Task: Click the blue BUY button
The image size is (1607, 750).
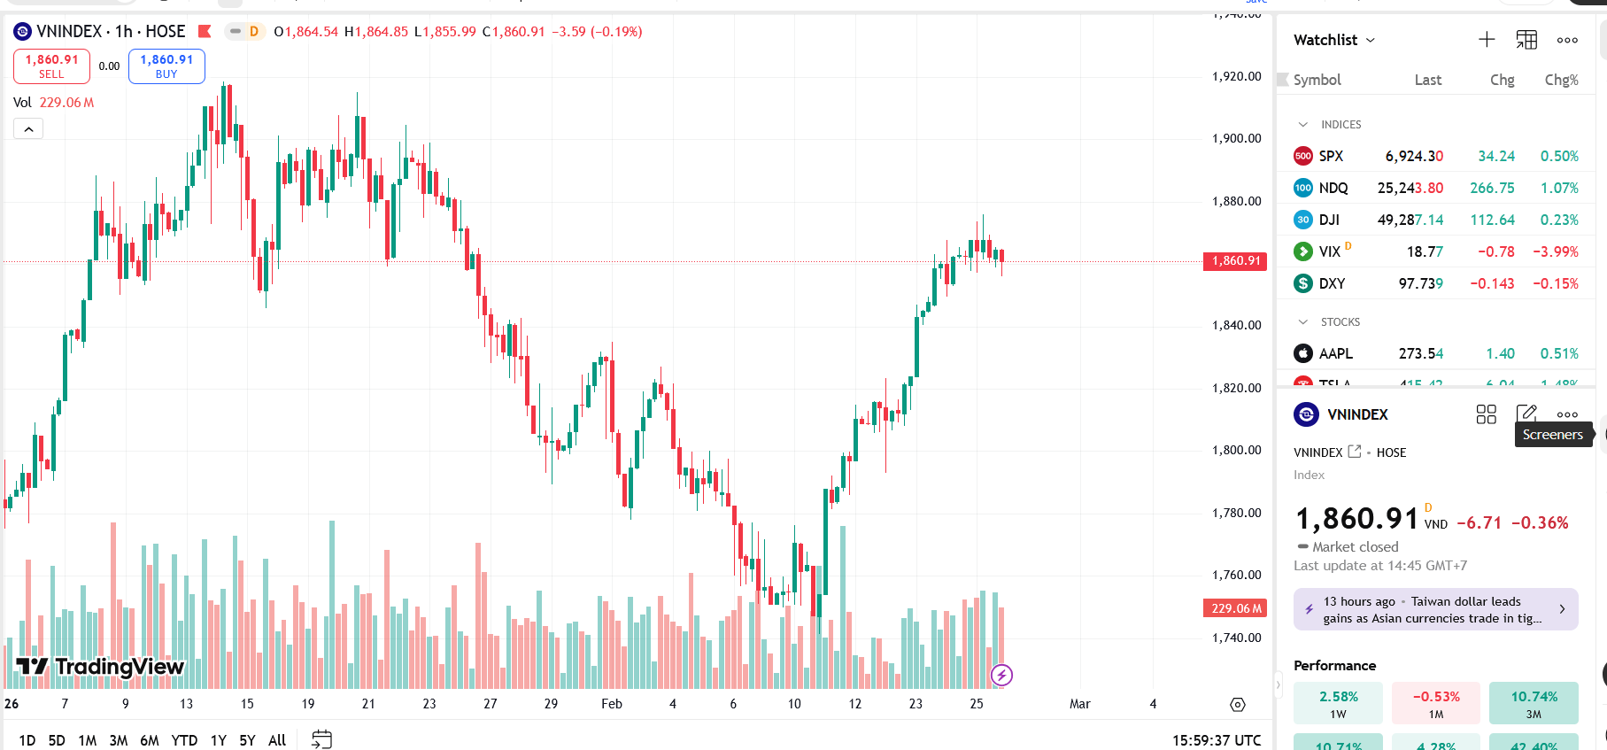Action: (x=166, y=66)
